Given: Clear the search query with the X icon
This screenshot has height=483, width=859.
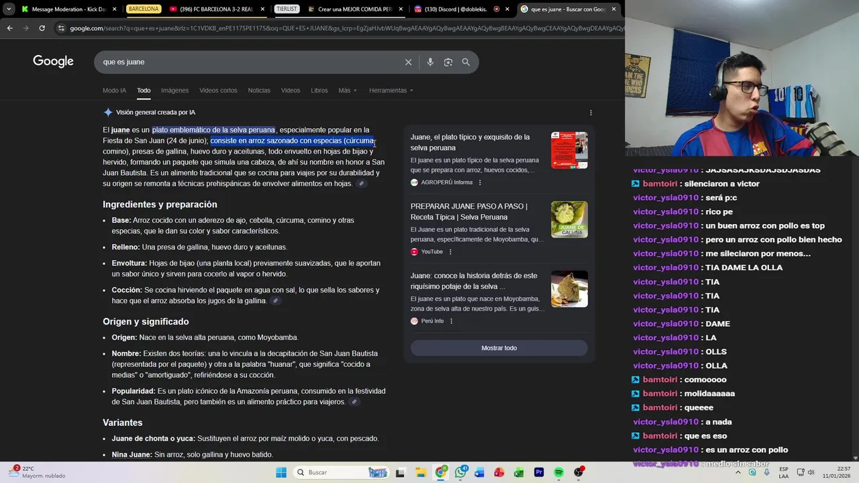Looking at the screenshot, I should coord(408,62).
